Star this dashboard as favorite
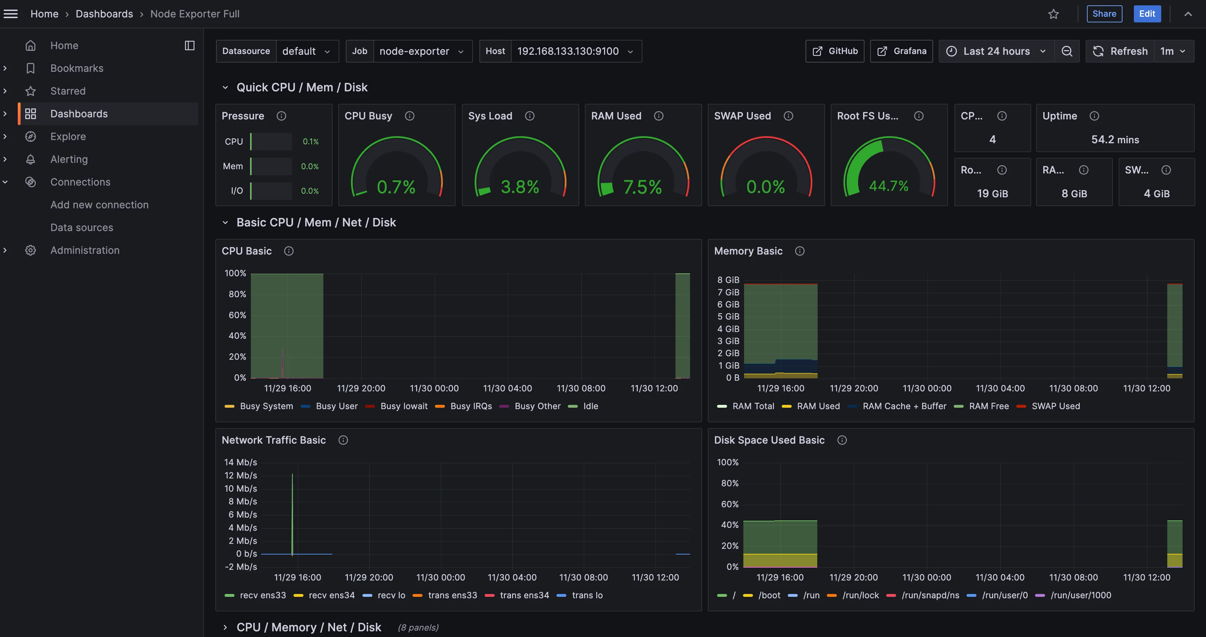The height and width of the screenshot is (637, 1206). pyautogui.click(x=1053, y=14)
